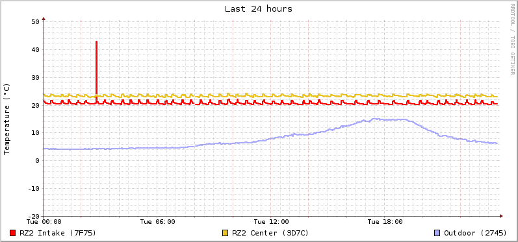Image resolution: width=518 pixels, height=242 pixels.
Task: Click the peak of the Outdoor temperature curve
Action: (375, 119)
